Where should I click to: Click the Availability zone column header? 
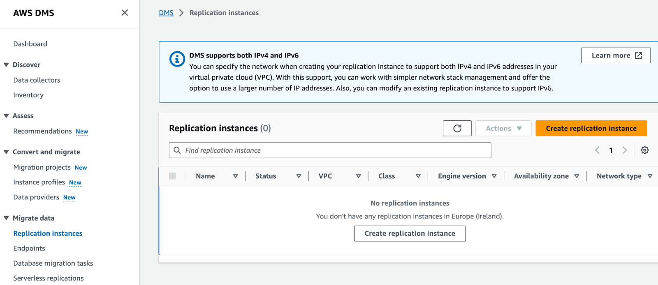541,176
